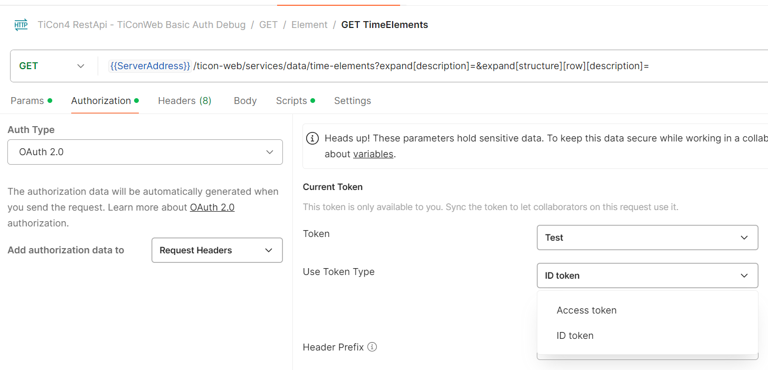The width and height of the screenshot is (768, 370).
Task: Select the Authorization tab
Action: click(101, 101)
